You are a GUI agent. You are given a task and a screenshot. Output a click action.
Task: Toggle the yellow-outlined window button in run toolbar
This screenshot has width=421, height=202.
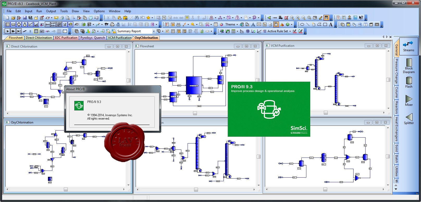[x=36, y=31]
